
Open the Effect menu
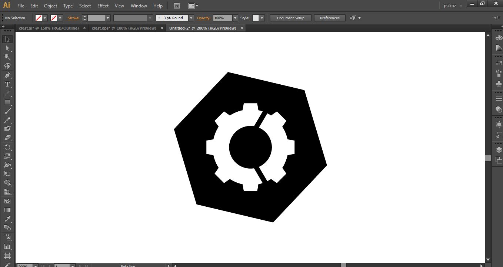(103, 6)
